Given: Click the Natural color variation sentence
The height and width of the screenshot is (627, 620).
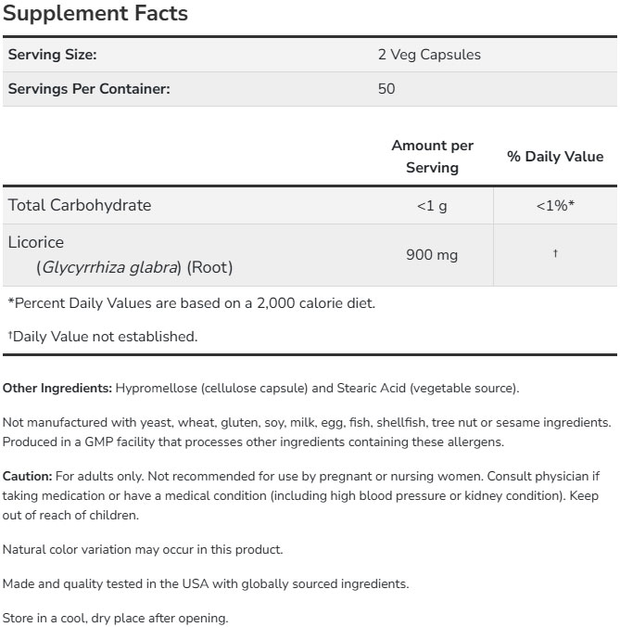Looking at the screenshot, I should click(x=143, y=549).
